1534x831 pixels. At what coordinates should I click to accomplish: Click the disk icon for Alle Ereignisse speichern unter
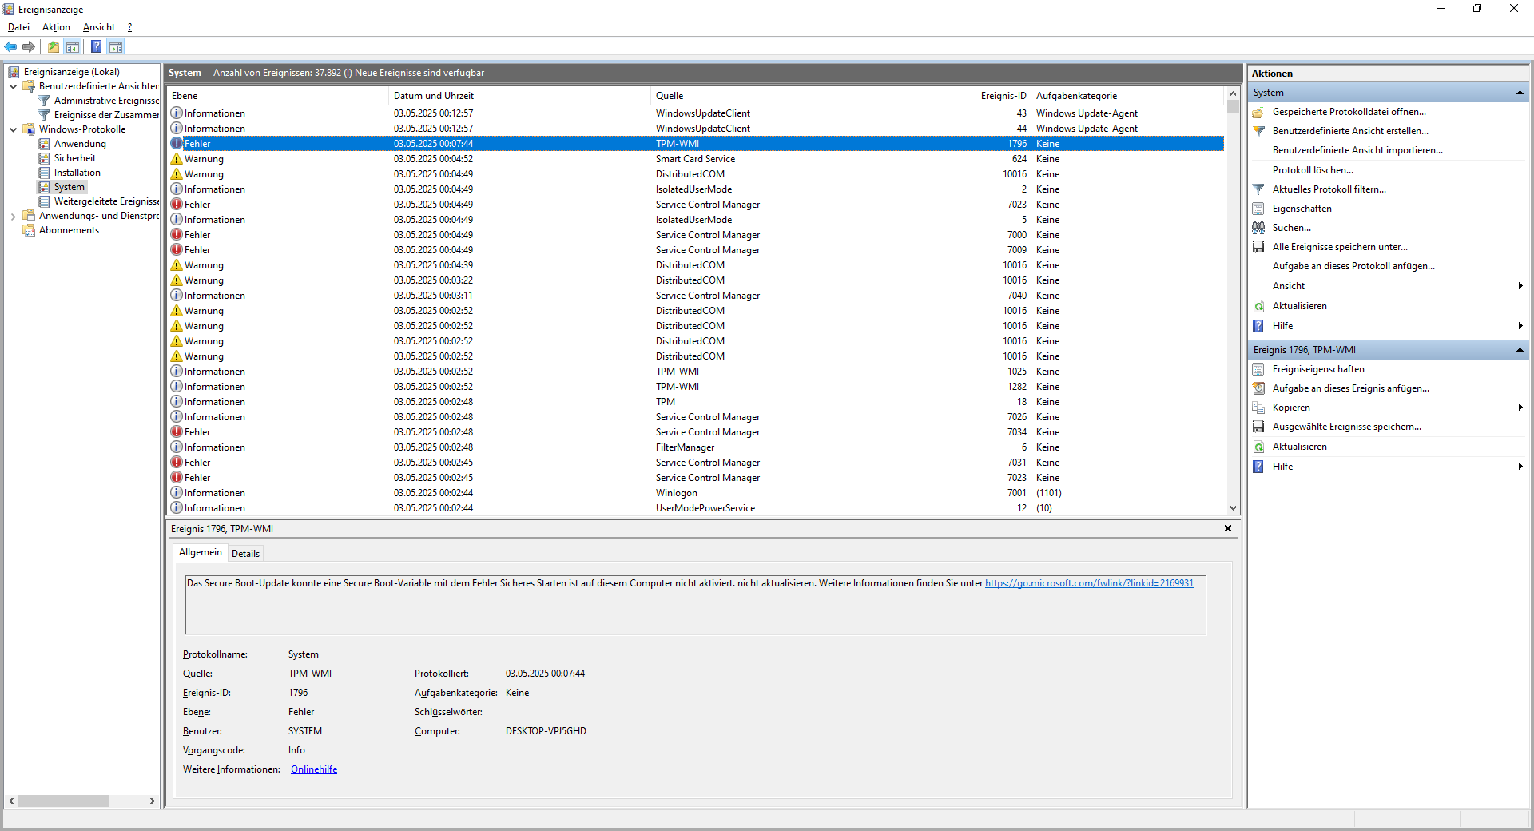point(1258,247)
